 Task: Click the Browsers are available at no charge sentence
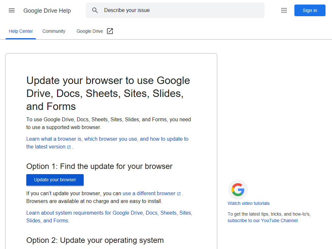94,201
